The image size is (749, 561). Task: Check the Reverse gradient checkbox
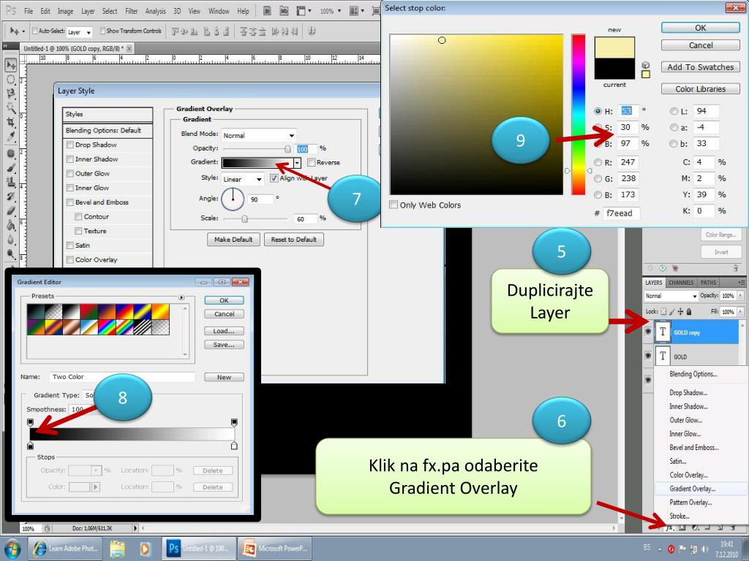coord(312,162)
